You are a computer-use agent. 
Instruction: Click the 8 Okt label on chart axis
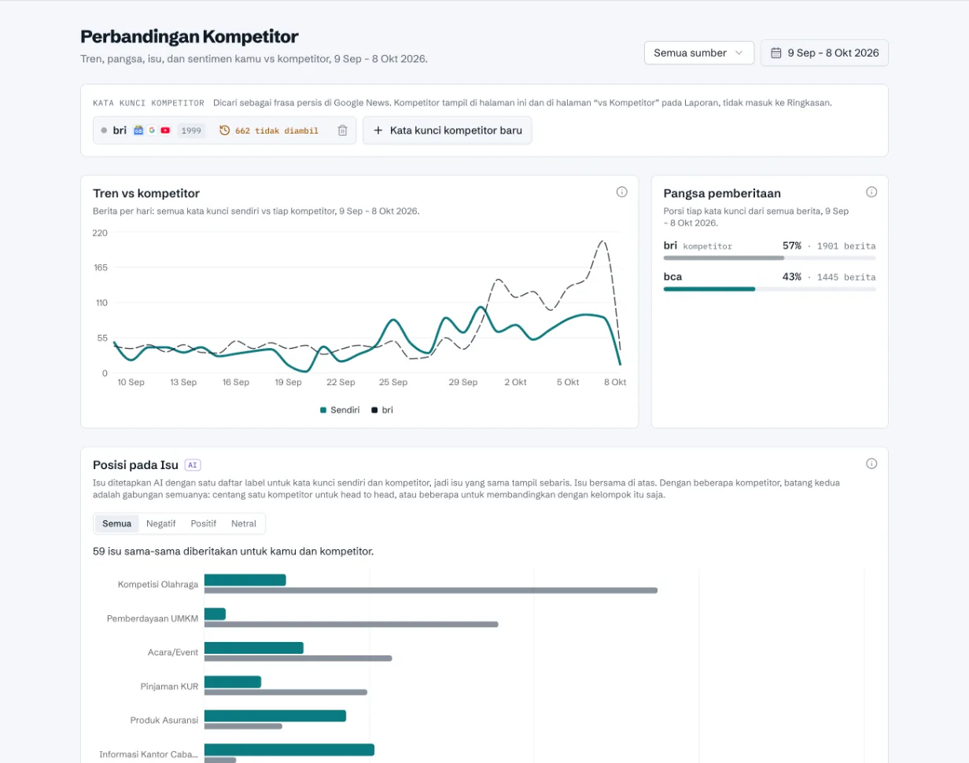pyautogui.click(x=614, y=382)
